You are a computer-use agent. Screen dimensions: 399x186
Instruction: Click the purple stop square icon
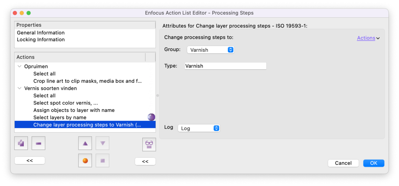[x=103, y=161]
